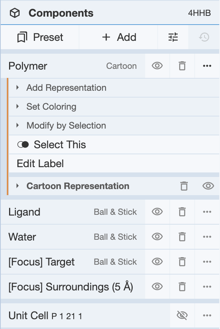Show the hidden Unit Cell

[182, 315]
